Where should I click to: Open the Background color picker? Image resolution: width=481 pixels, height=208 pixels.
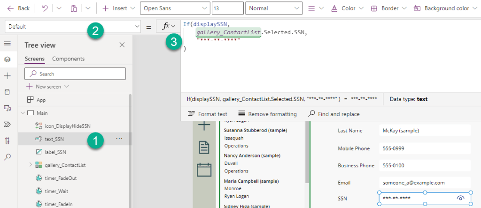446,8
